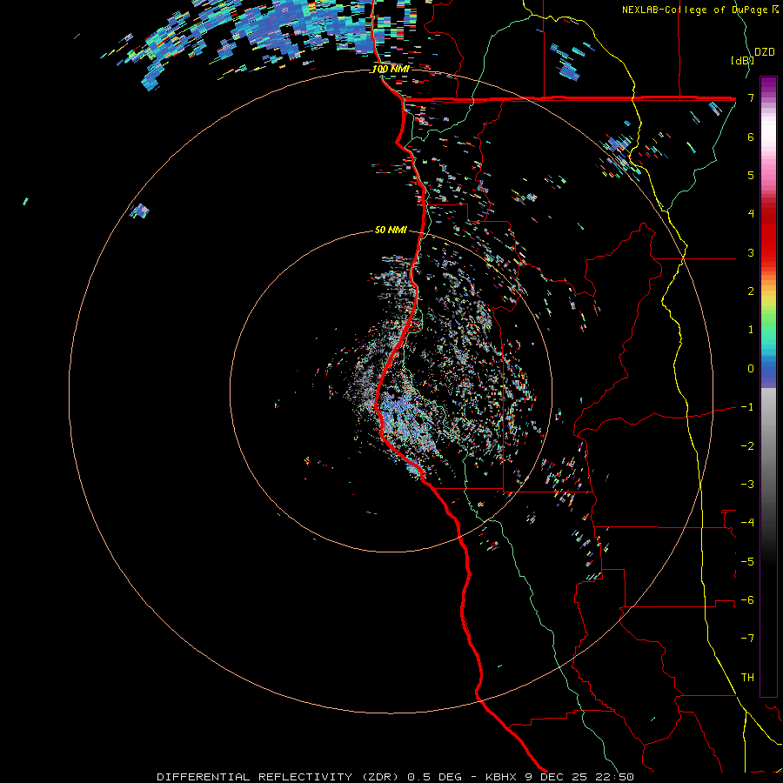Click the legend value -2

(x=747, y=445)
